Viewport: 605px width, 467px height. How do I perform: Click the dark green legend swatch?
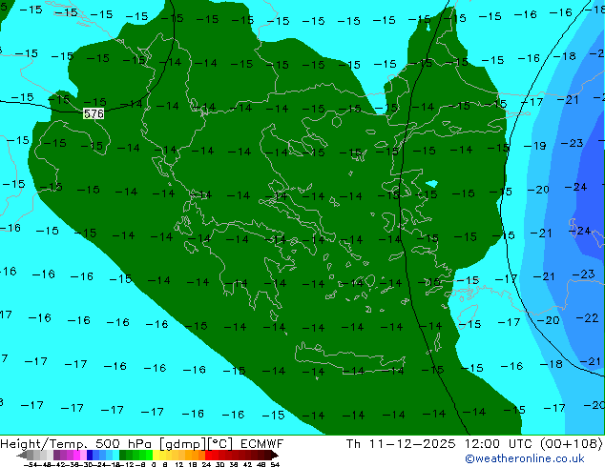(123, 455)
